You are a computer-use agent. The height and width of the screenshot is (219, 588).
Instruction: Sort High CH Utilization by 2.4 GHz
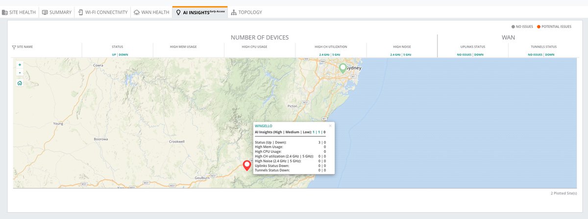click(324, 54)
